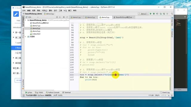This screenshot has width=191, height=107.
Task: Close the demo3.py editor tab
Action: point(111,17)
